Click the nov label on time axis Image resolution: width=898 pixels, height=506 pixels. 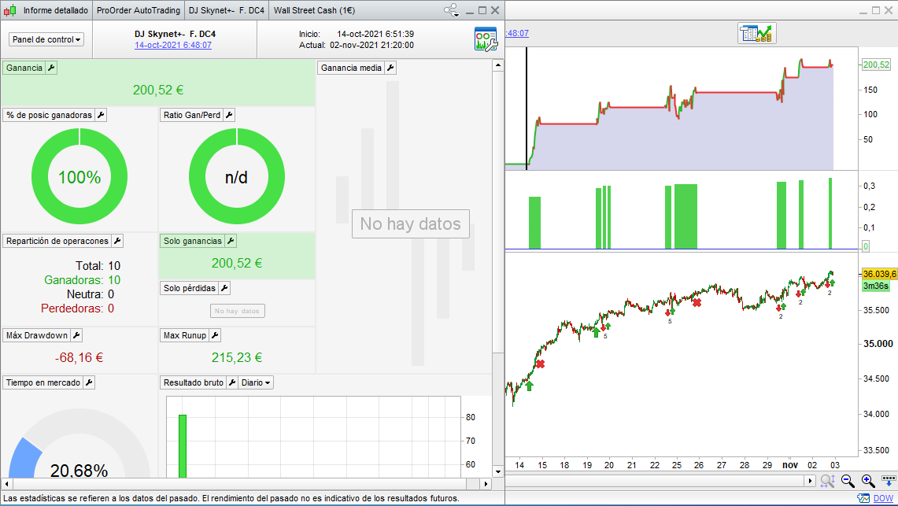(790, 465)
